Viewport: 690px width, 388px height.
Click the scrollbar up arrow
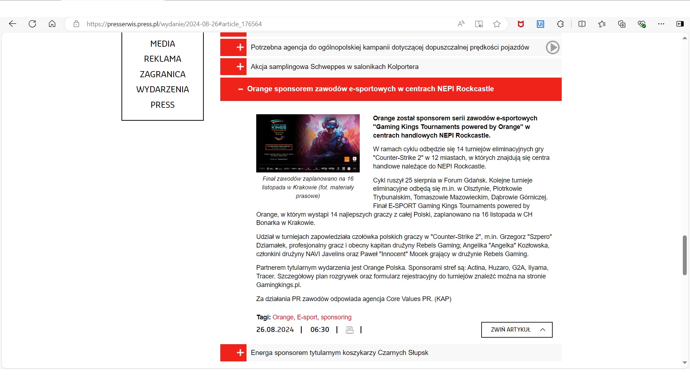[x=685, y=38]
